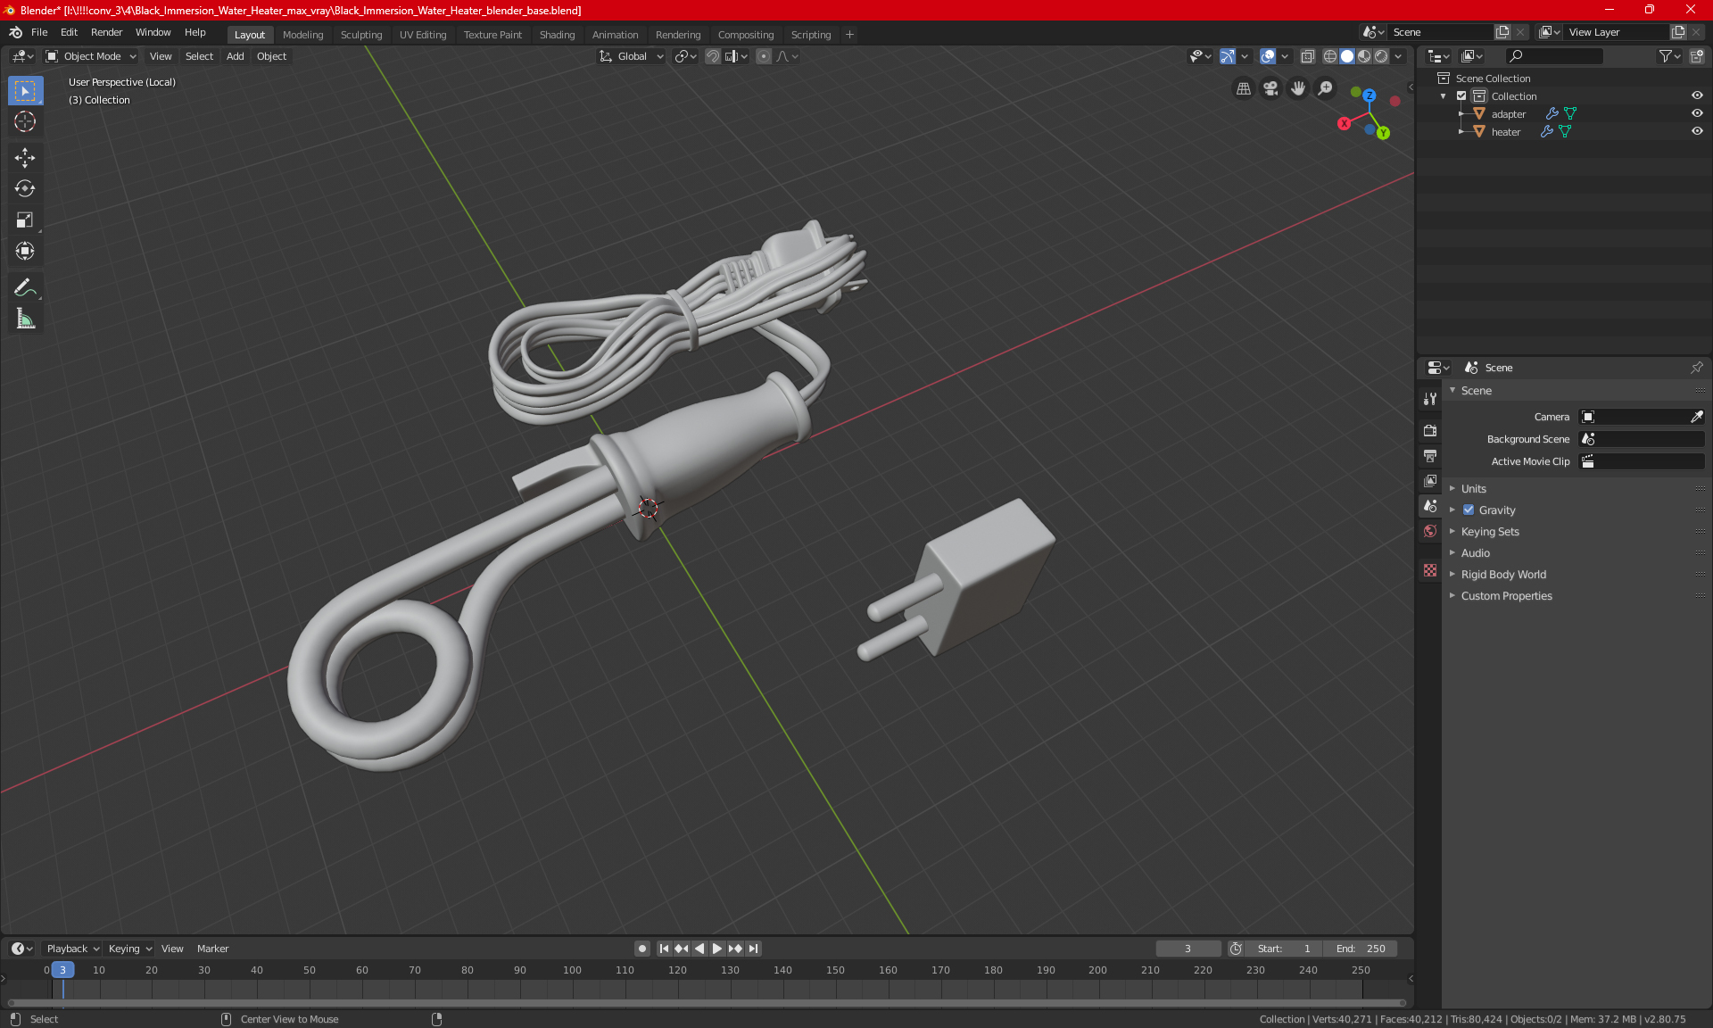The image size is (1713, 1028).
Task: Hide the heater object in outliner
Action: coord(1697,131)
